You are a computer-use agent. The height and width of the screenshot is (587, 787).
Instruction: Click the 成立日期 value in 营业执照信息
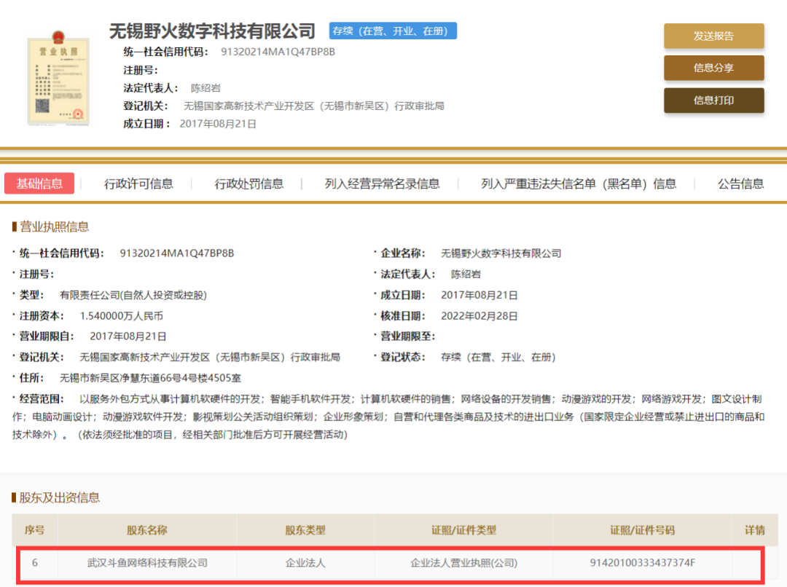click(x=479, y=295)
